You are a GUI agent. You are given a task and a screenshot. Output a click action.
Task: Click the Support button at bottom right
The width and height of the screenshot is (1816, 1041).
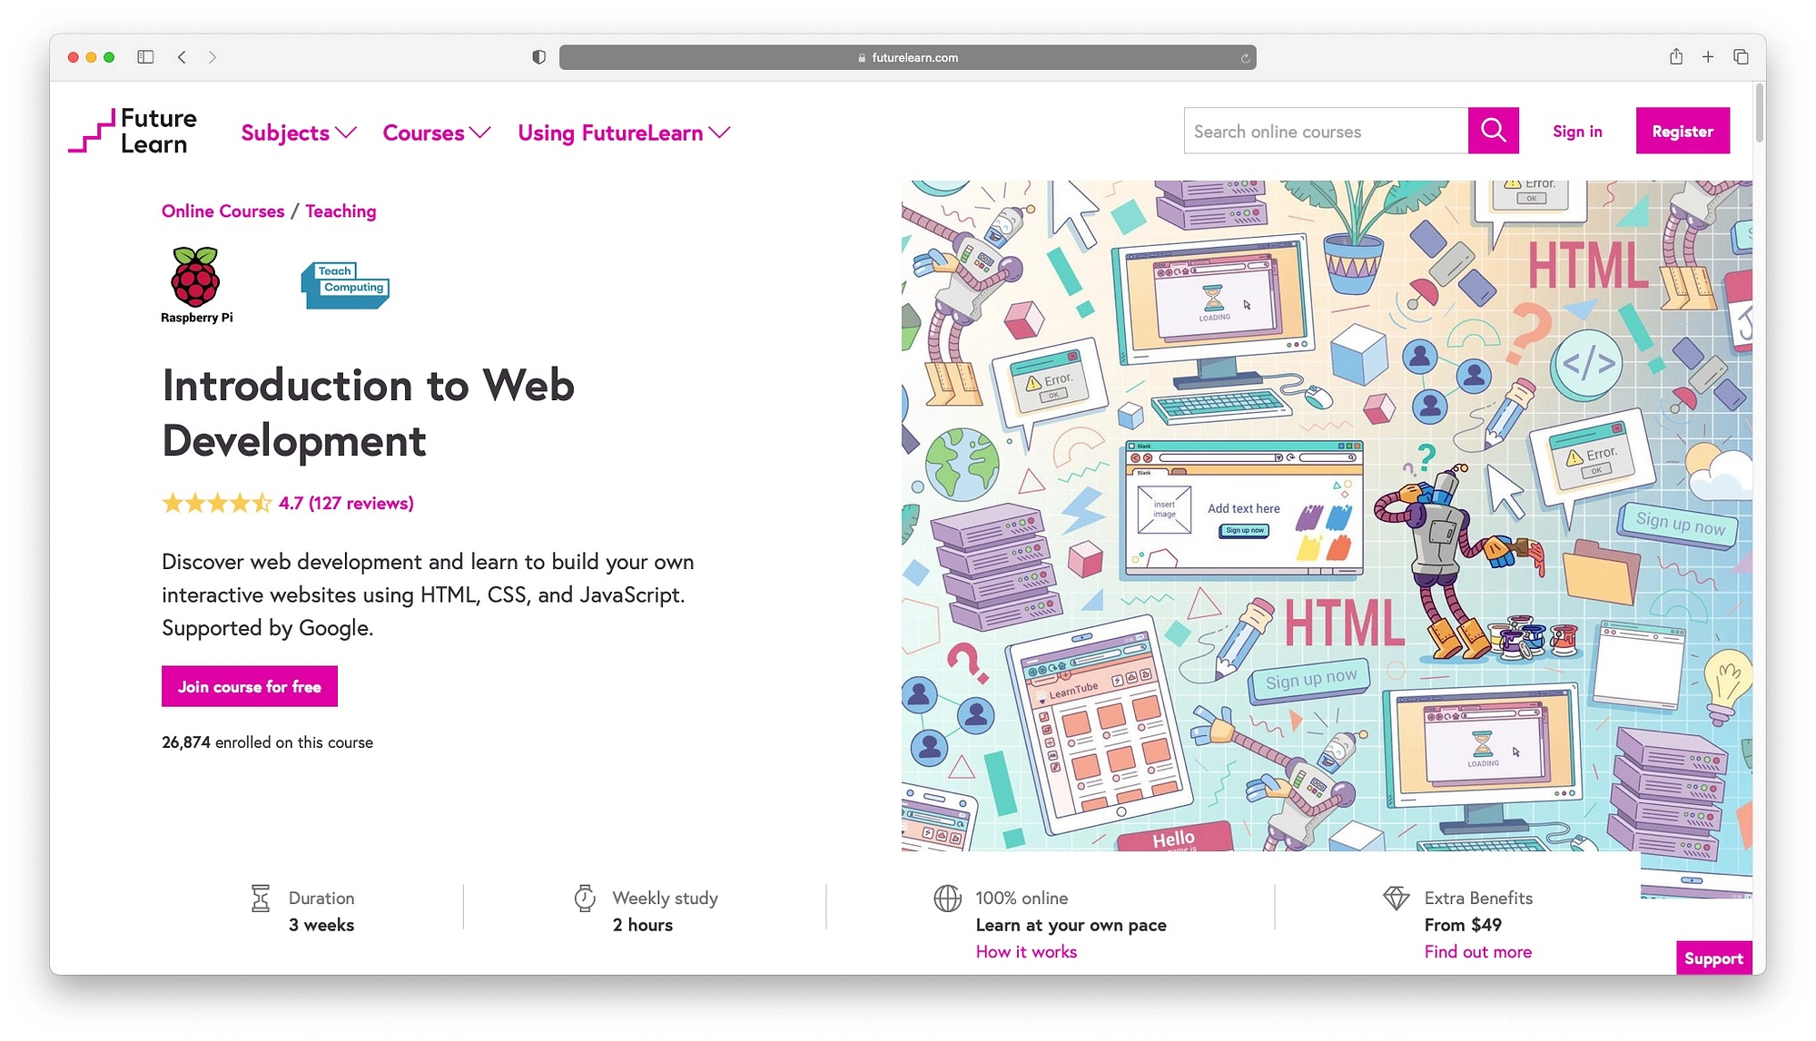click(x=1713, y=958)
